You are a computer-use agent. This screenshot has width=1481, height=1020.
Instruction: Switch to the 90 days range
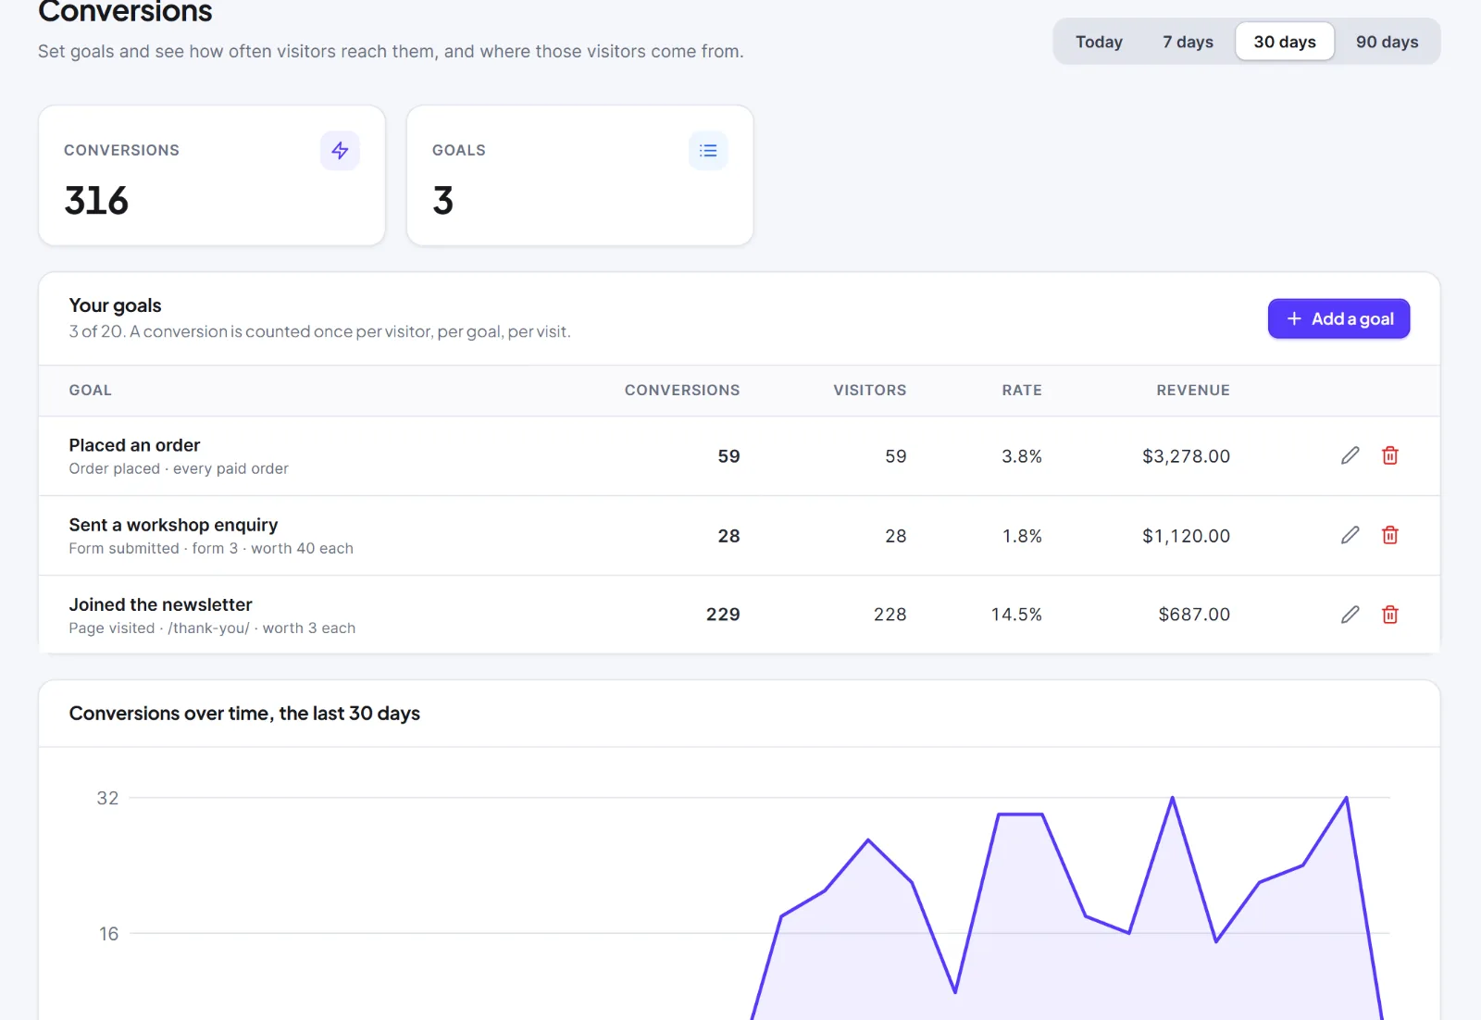1387,42
